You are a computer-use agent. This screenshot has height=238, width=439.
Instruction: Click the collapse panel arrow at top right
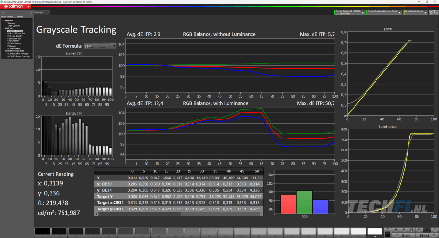coord(436,12)
